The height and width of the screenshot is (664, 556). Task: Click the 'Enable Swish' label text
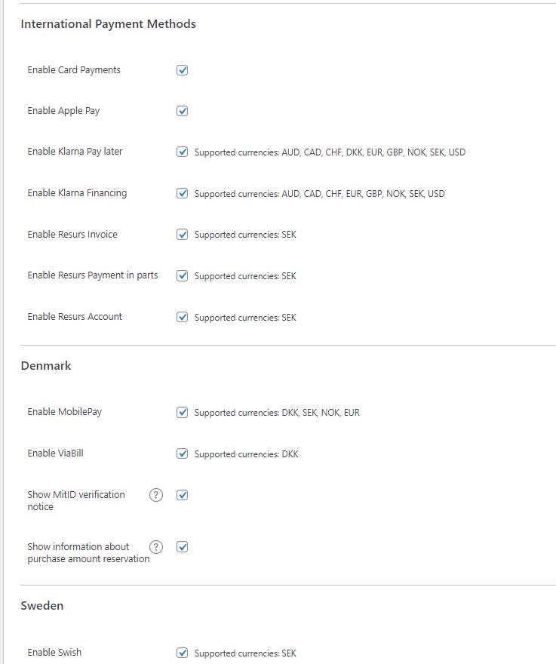[x=54, y=653]
